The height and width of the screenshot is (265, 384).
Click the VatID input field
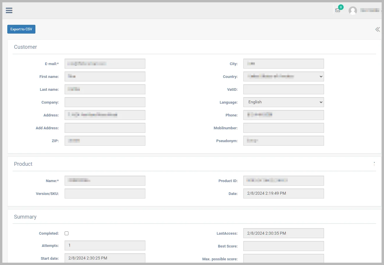[283, 89]
